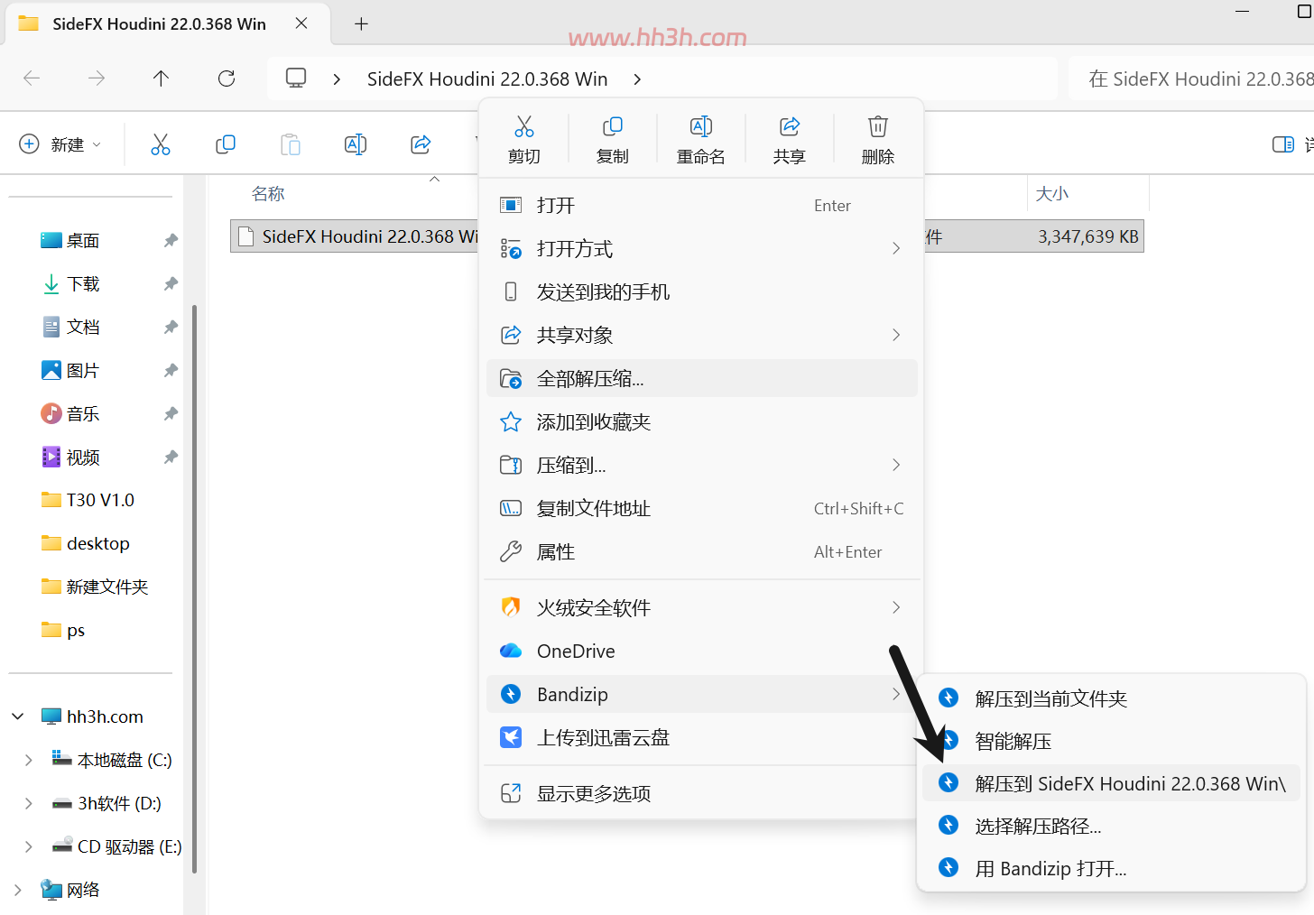Go forward with the right arrow
Viewport: 1314px width, 915px height.
pyautogui.click(x=97, y=79)
